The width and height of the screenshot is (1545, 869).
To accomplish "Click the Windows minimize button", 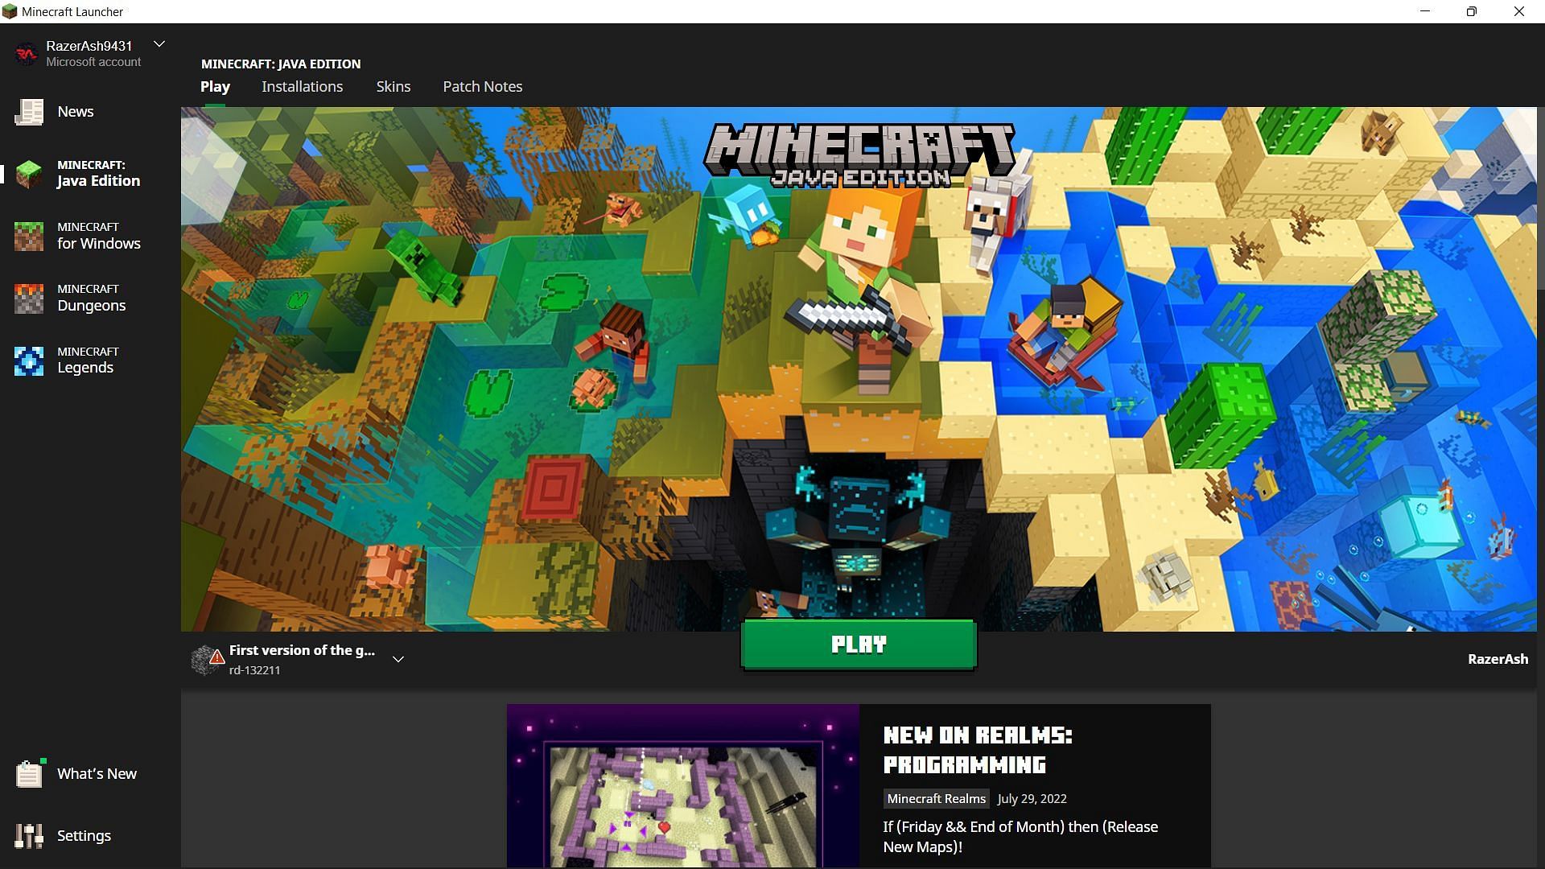I will 1425,12.
